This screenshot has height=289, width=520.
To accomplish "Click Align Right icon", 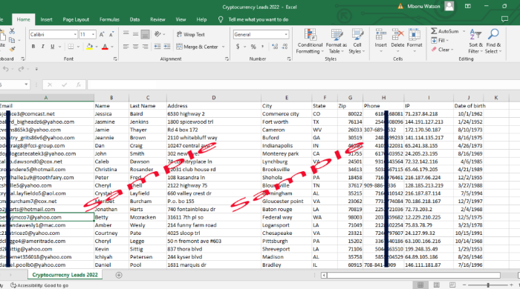I will click(146, 47).
